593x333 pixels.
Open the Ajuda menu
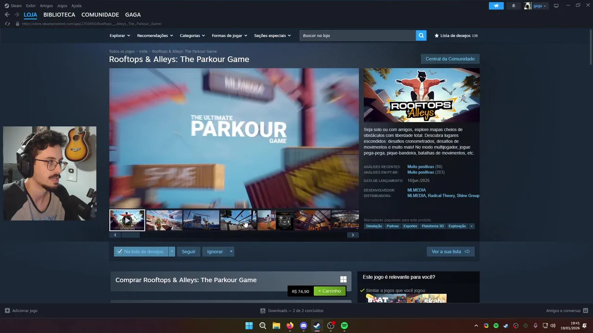click(76, 6)
